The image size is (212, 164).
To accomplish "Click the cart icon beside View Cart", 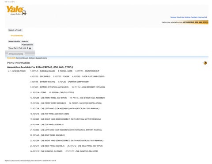I will (x=30, y=48).
